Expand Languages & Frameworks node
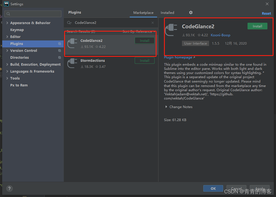The height and width of the screenshot is (197, 276). click(x=7, y=71)
